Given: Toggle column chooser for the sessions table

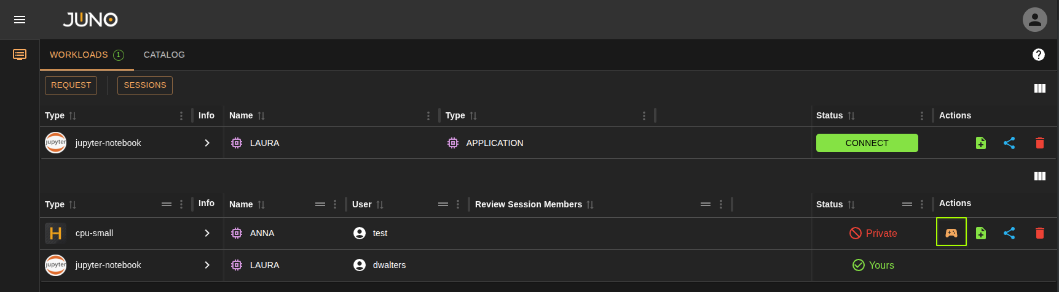Looking at the screenshot, I should click(1039, 176).
